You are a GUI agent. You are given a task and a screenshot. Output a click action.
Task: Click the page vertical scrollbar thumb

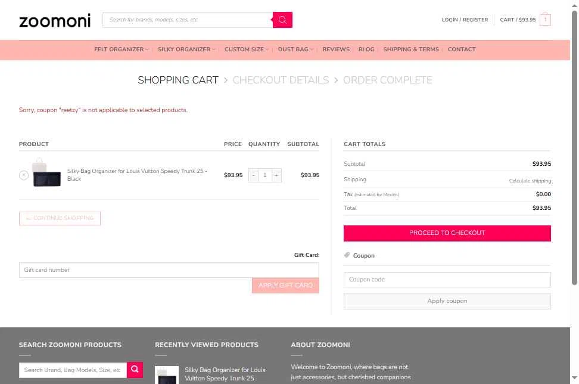575,148
